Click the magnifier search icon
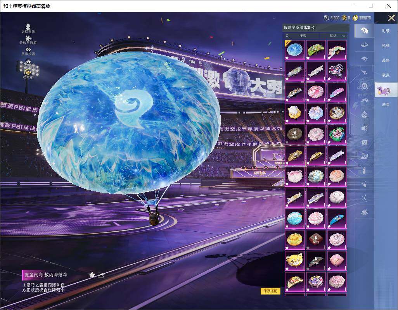 pyautogui.click(x=287, y=36)
